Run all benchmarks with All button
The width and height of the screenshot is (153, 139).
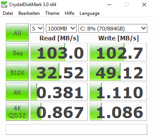17,32
